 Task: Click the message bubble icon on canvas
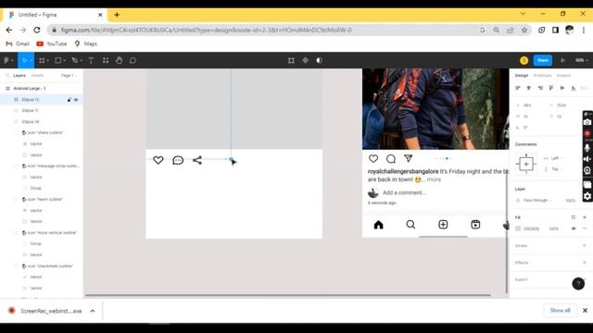[178, 160]
